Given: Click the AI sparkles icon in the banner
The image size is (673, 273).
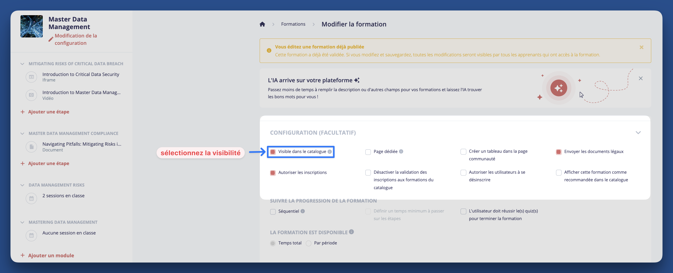Looking at the screenshot, I should pos(559,88).
